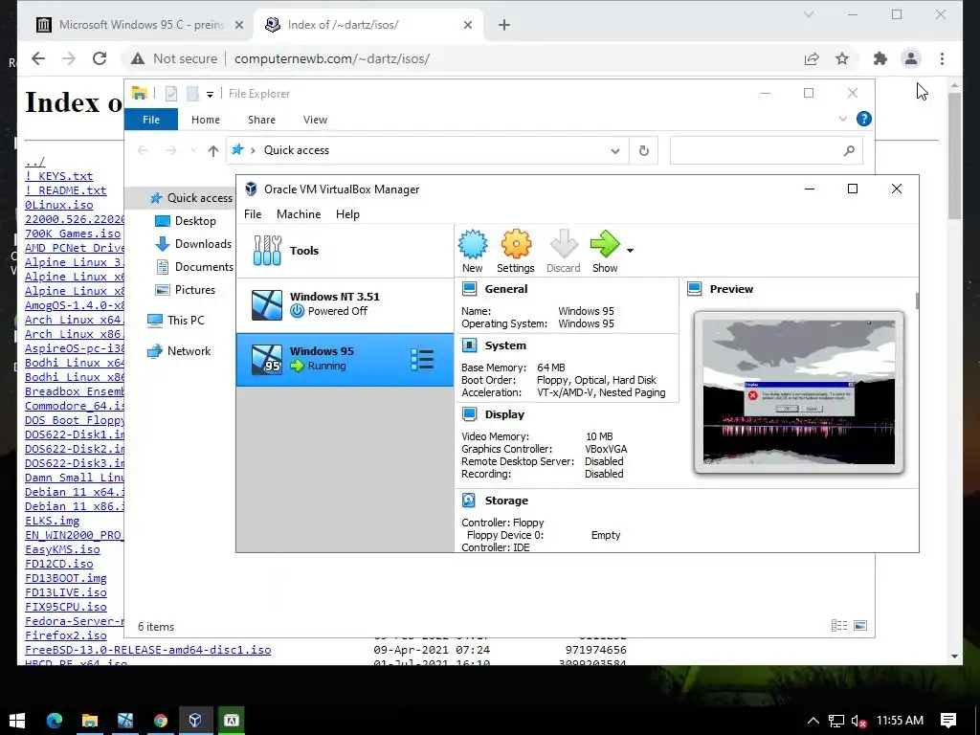Open the Machine menu in VirtualBox Manager
Screen dimensions: 980x735
click(299, 213)
